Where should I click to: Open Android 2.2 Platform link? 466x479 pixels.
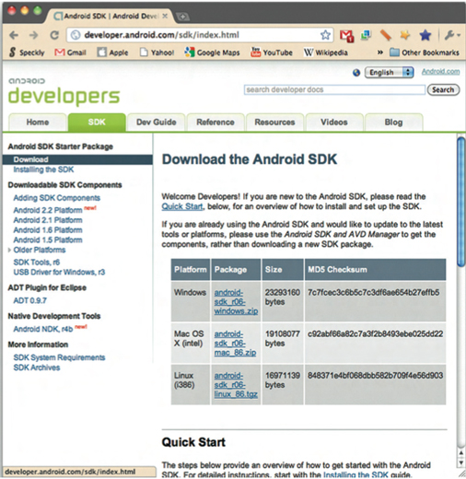coord(48,210)
